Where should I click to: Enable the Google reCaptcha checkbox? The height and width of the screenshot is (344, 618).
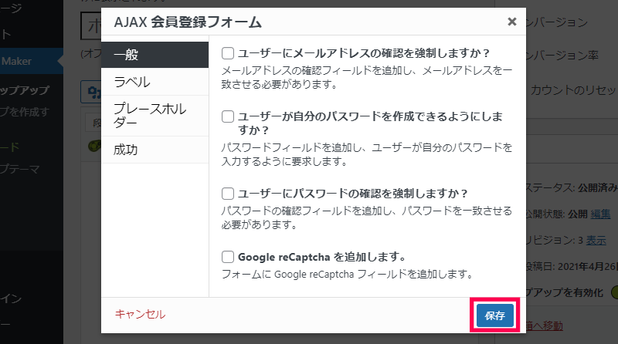point(227,257)
